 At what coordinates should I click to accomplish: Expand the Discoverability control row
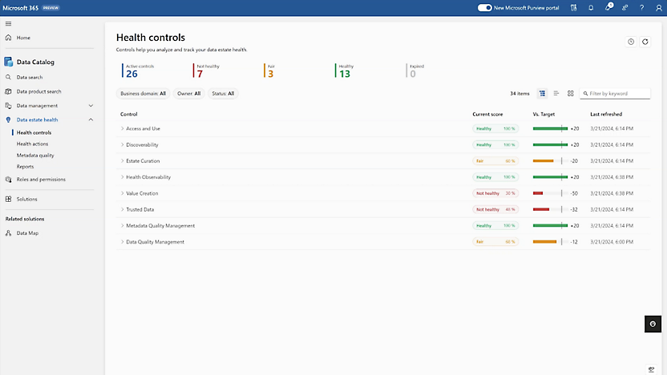pos(122,144)
